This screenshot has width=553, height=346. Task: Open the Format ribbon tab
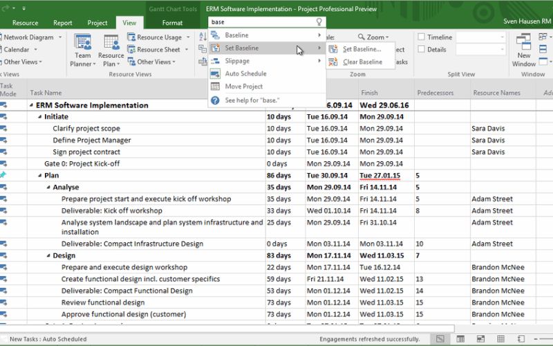pos(172,23)
